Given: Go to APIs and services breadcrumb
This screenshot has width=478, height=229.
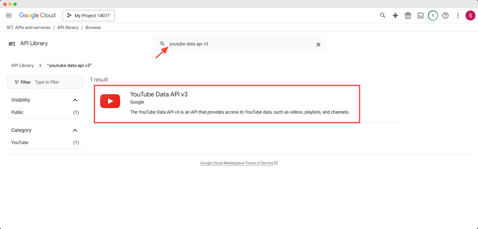Looking at the screenshot, I should (32, 27).
